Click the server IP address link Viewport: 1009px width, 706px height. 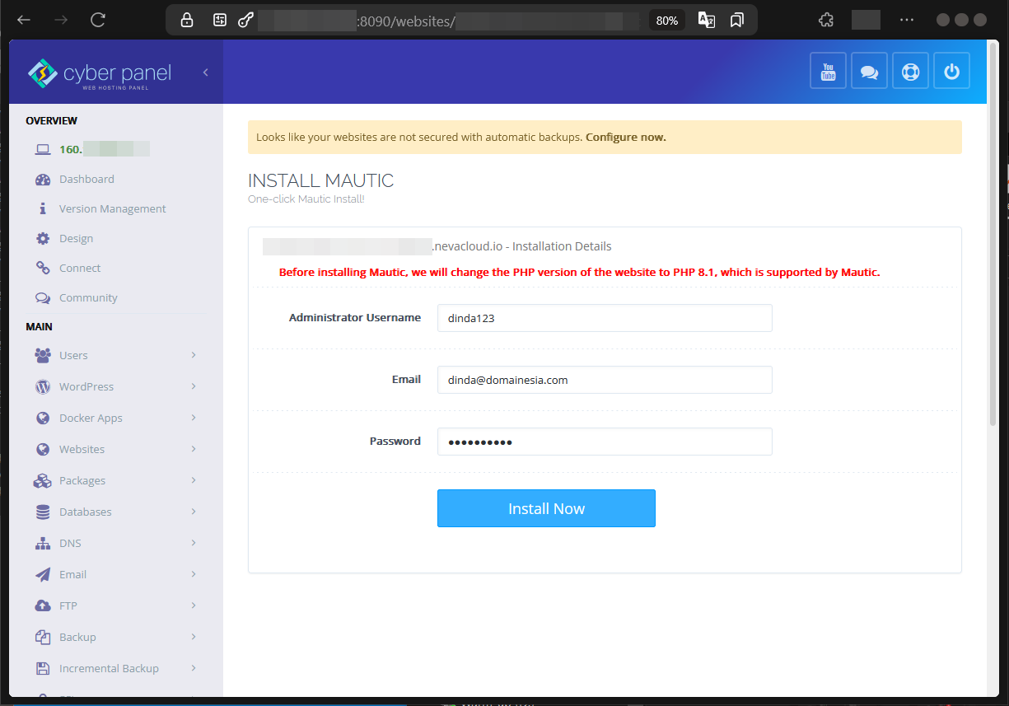point(105,150)
